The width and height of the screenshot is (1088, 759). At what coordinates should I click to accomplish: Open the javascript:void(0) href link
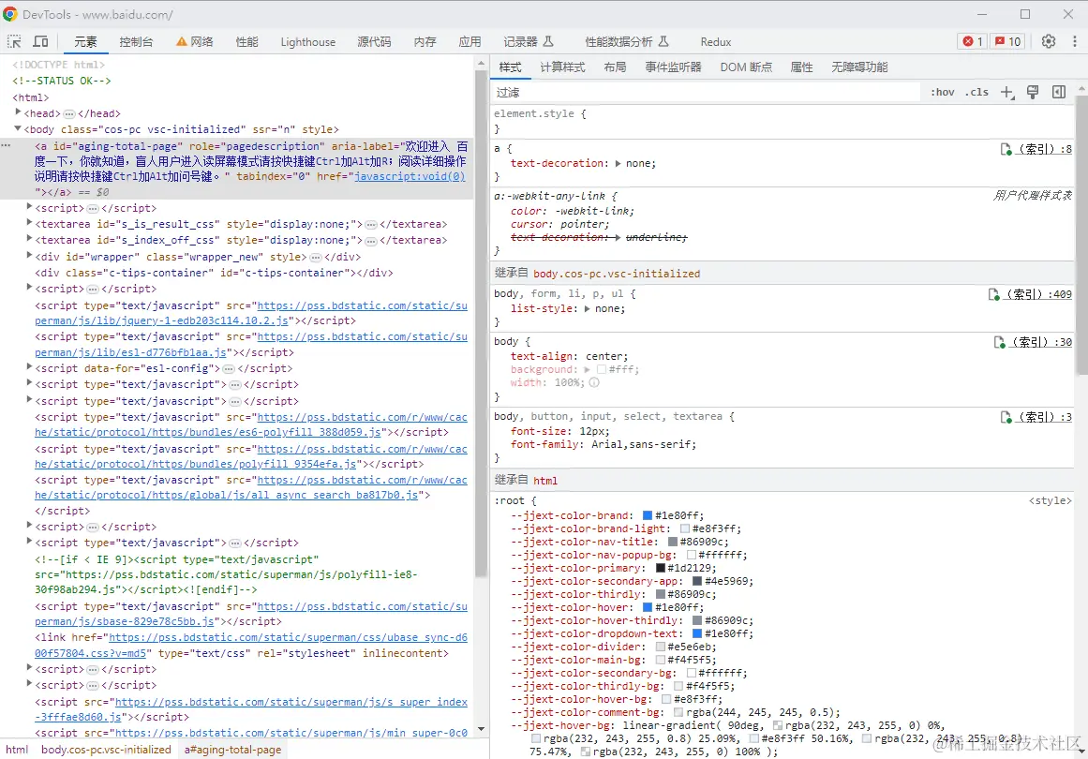point(410,177)
